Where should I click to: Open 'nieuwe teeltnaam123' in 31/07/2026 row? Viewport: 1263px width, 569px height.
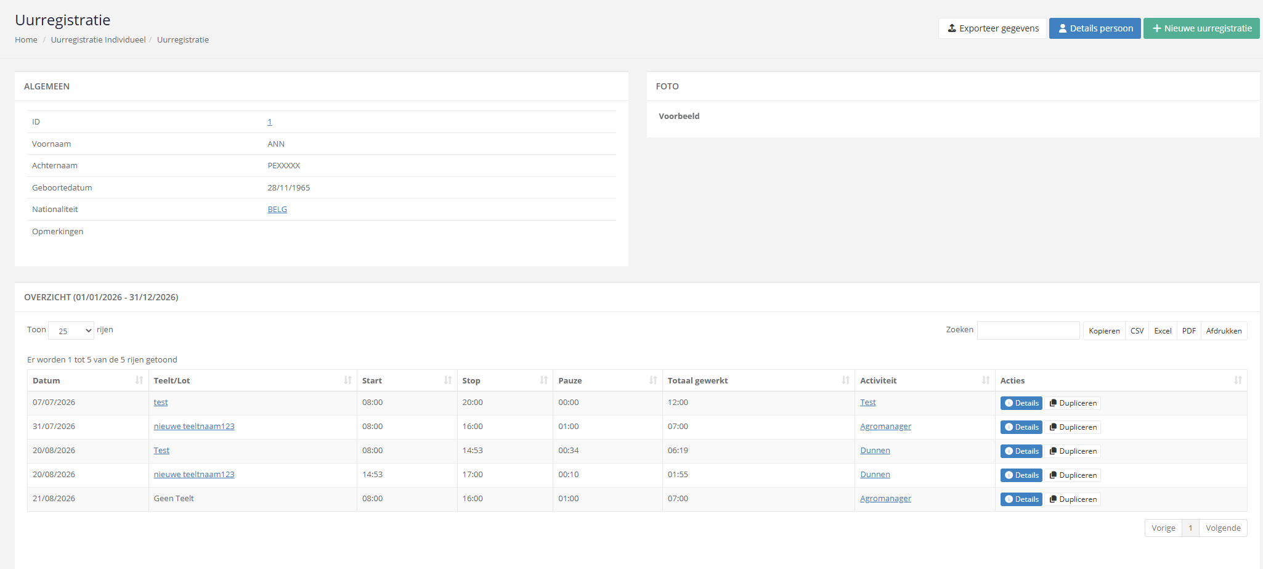point(194,427)
